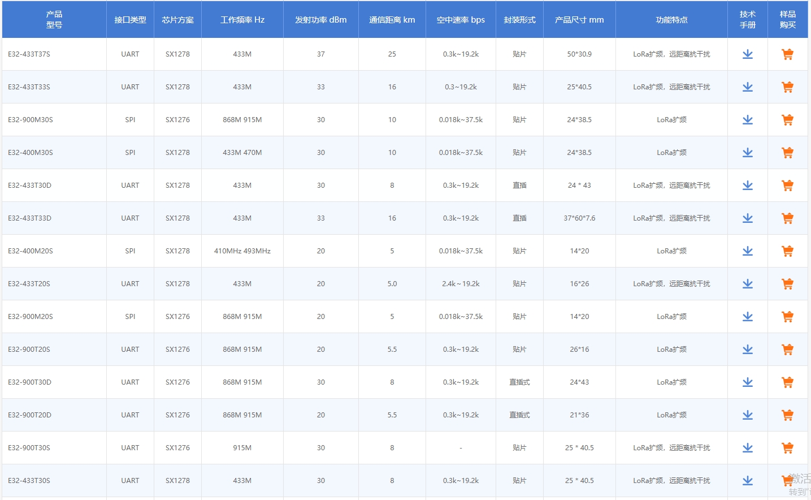
Task: Download the manual for E32-900M20S
Action: pyautogui.click(x=747, y=317)
